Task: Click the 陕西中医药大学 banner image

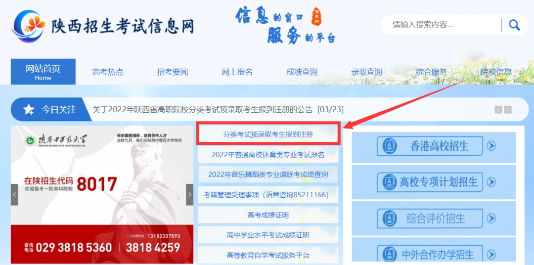Action: click(x=102, y=194)
